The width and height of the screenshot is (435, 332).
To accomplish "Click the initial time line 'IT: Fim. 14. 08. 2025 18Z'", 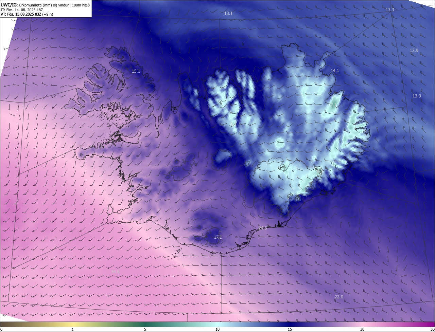I will [22, 10].
